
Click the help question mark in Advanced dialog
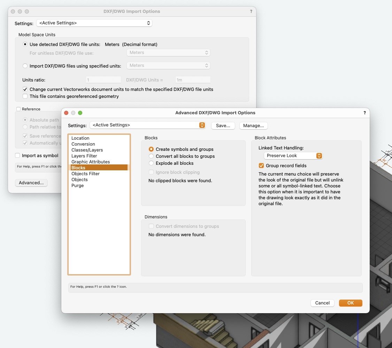point(364,113)
